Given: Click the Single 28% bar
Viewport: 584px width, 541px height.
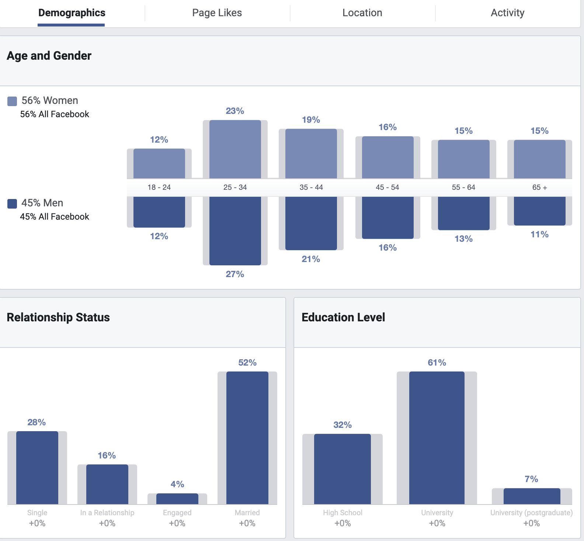Looking at the screenshot, I should click(x=37, y=468).
